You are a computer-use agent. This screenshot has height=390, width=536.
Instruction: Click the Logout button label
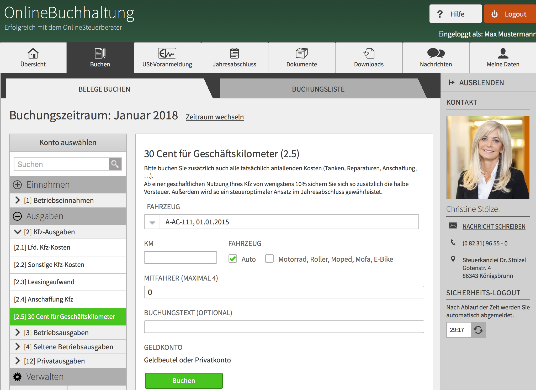click(516, 14)
